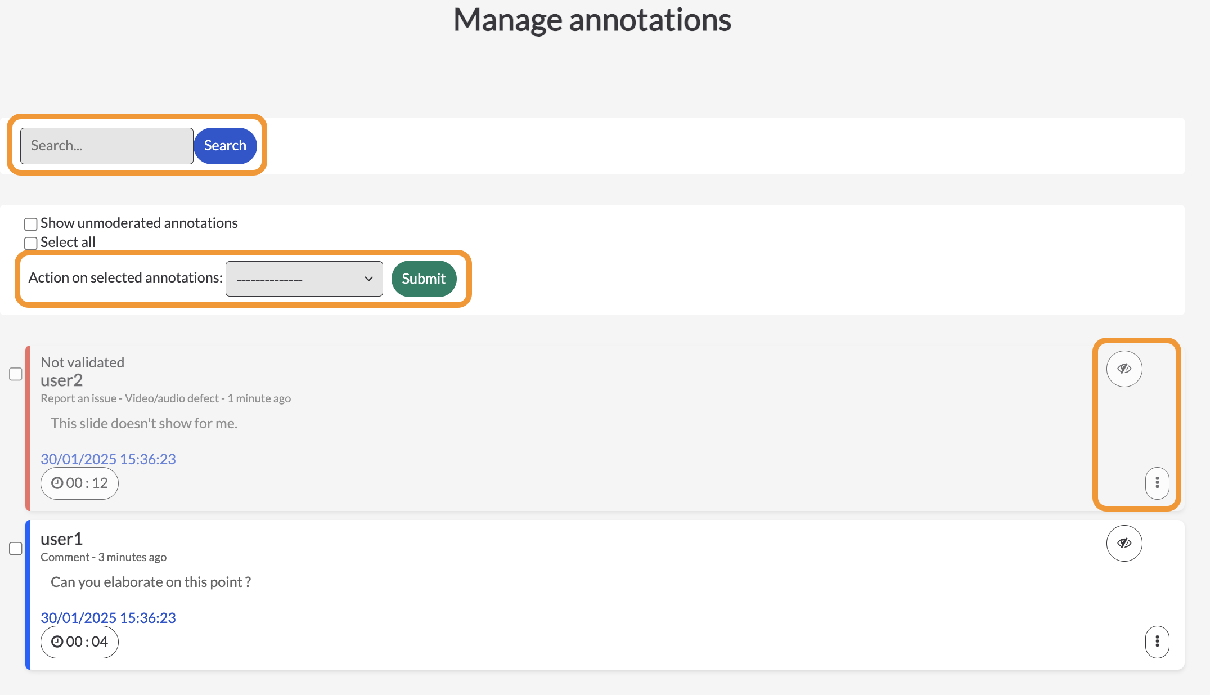
Task: Open user1's 30/01/2025 15:36:23 date link
Action: 108,618
